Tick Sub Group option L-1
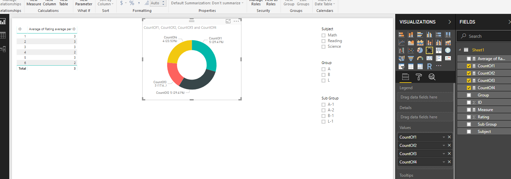511x179 pixels. (x=323, y=122)
